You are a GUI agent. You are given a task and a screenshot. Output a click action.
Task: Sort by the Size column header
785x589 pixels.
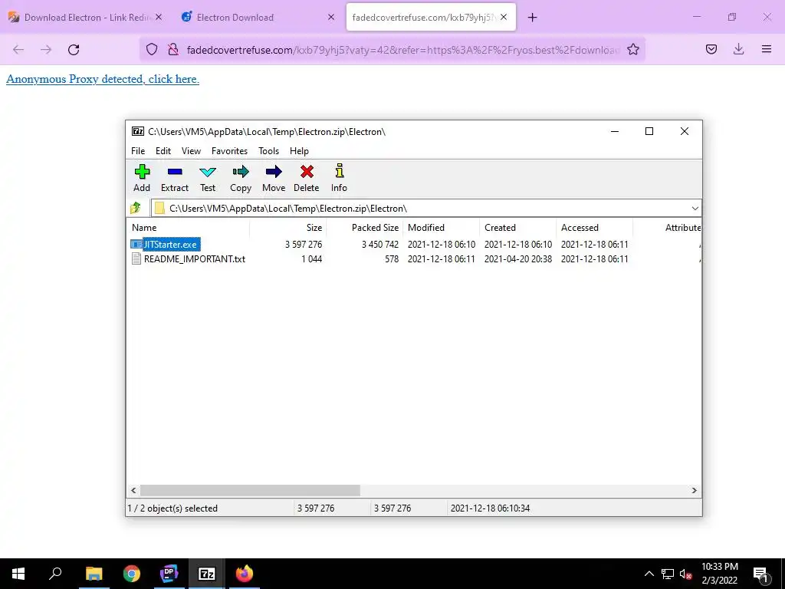[288, 227]
